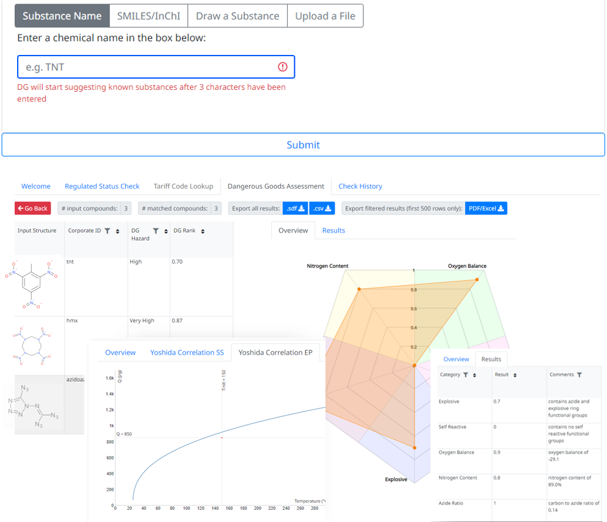Select the Draw a Substance tab

tap(238, 16)
